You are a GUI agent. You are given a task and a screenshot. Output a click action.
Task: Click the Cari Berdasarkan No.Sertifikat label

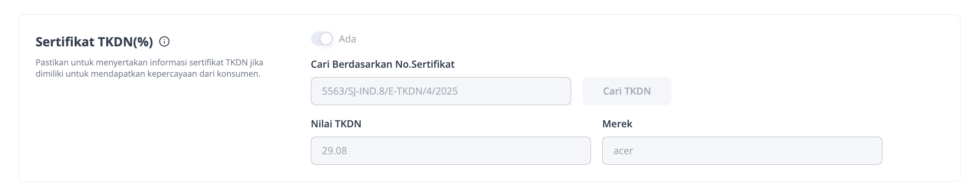[382, 64]
